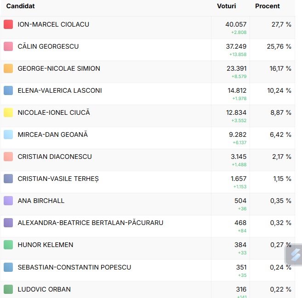Select the orange swatch for George-Nicolae Simion
This screenshot has width=302, height=298.
(8, 68)
